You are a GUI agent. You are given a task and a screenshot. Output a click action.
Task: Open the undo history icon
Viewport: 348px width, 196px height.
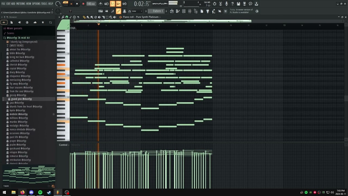215,4
